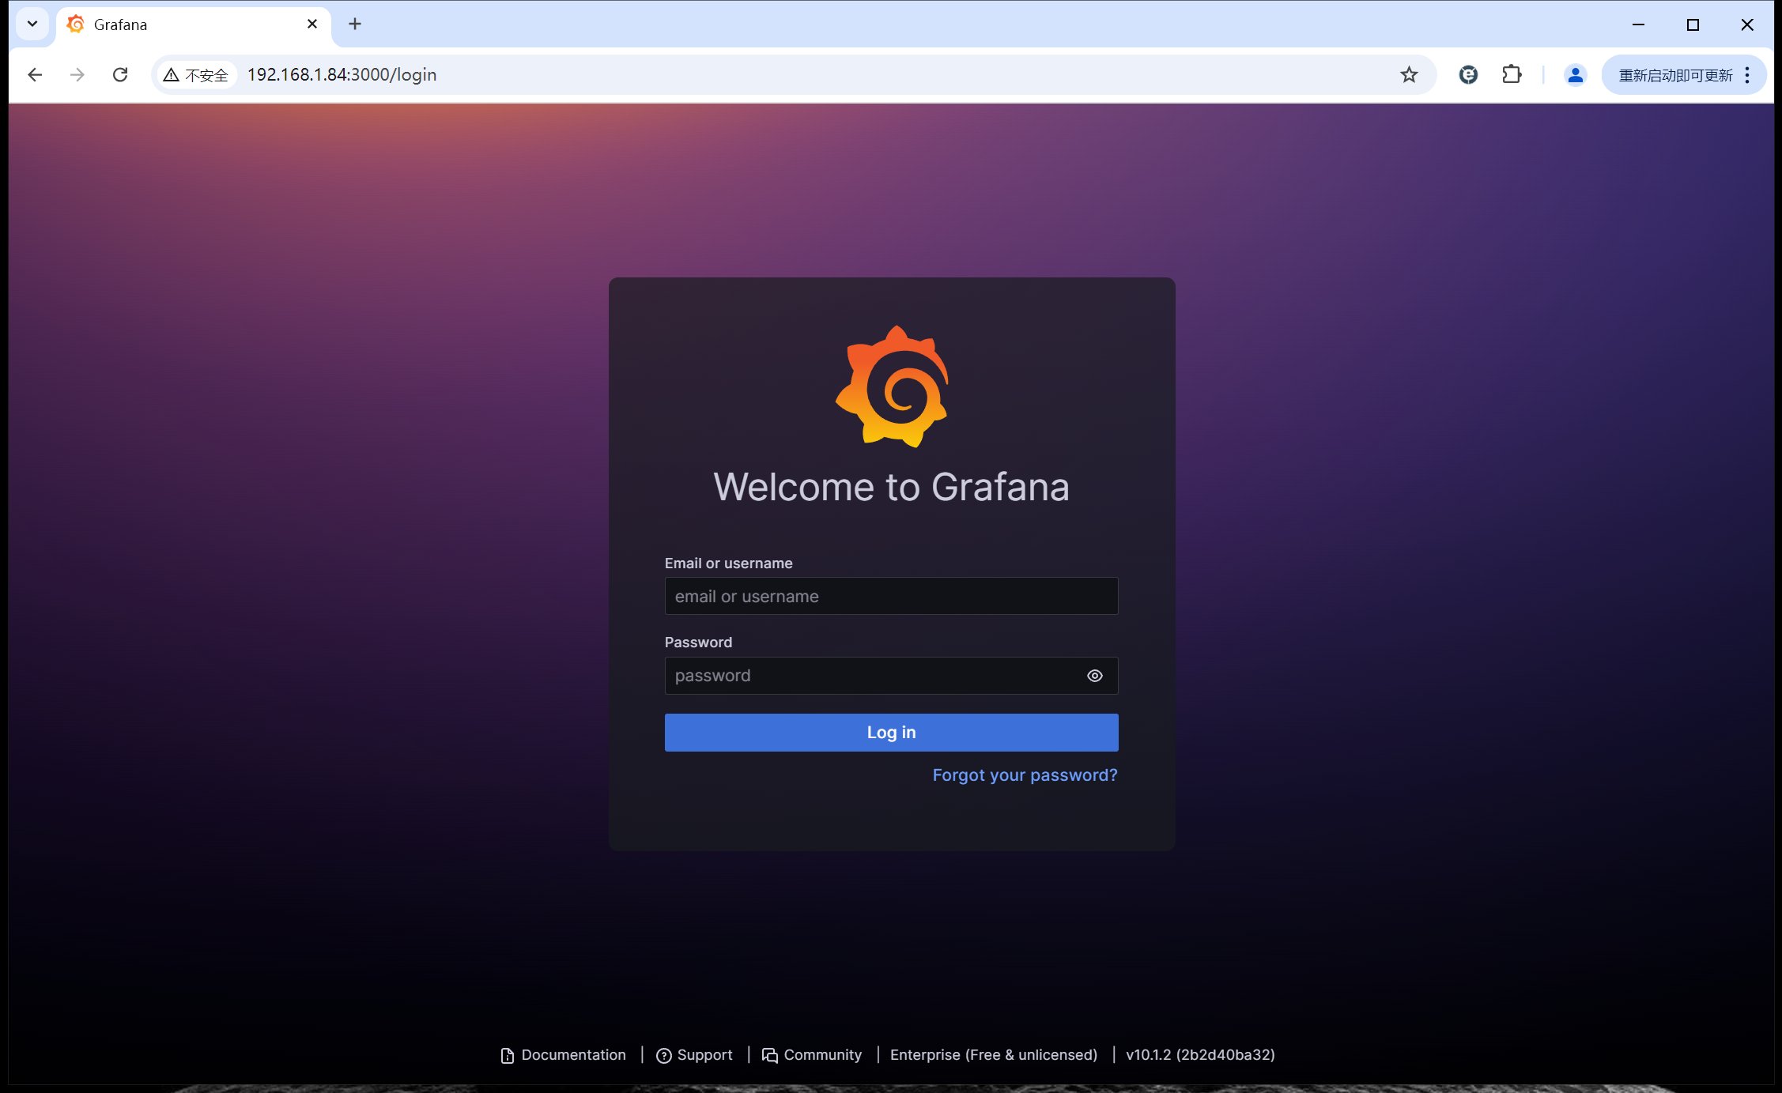Open the Chrome profile avatar icon
1782x1093 pixels.
pyautogui.click(x=1575, y=75)
